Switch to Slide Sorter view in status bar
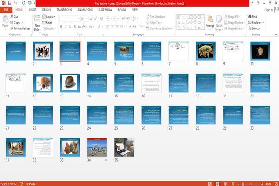 tap(218, 184)
